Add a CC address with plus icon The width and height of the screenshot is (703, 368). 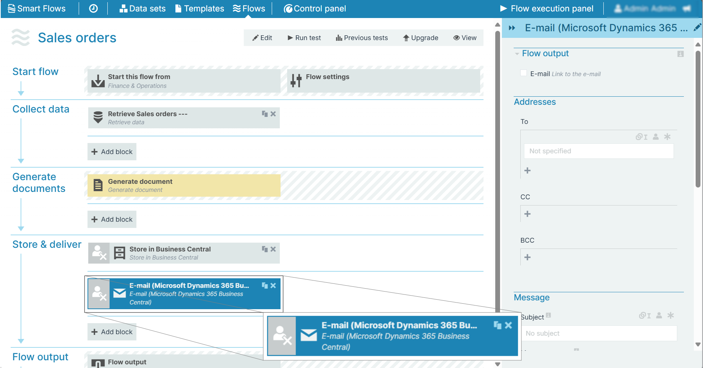tap(527, 214)
